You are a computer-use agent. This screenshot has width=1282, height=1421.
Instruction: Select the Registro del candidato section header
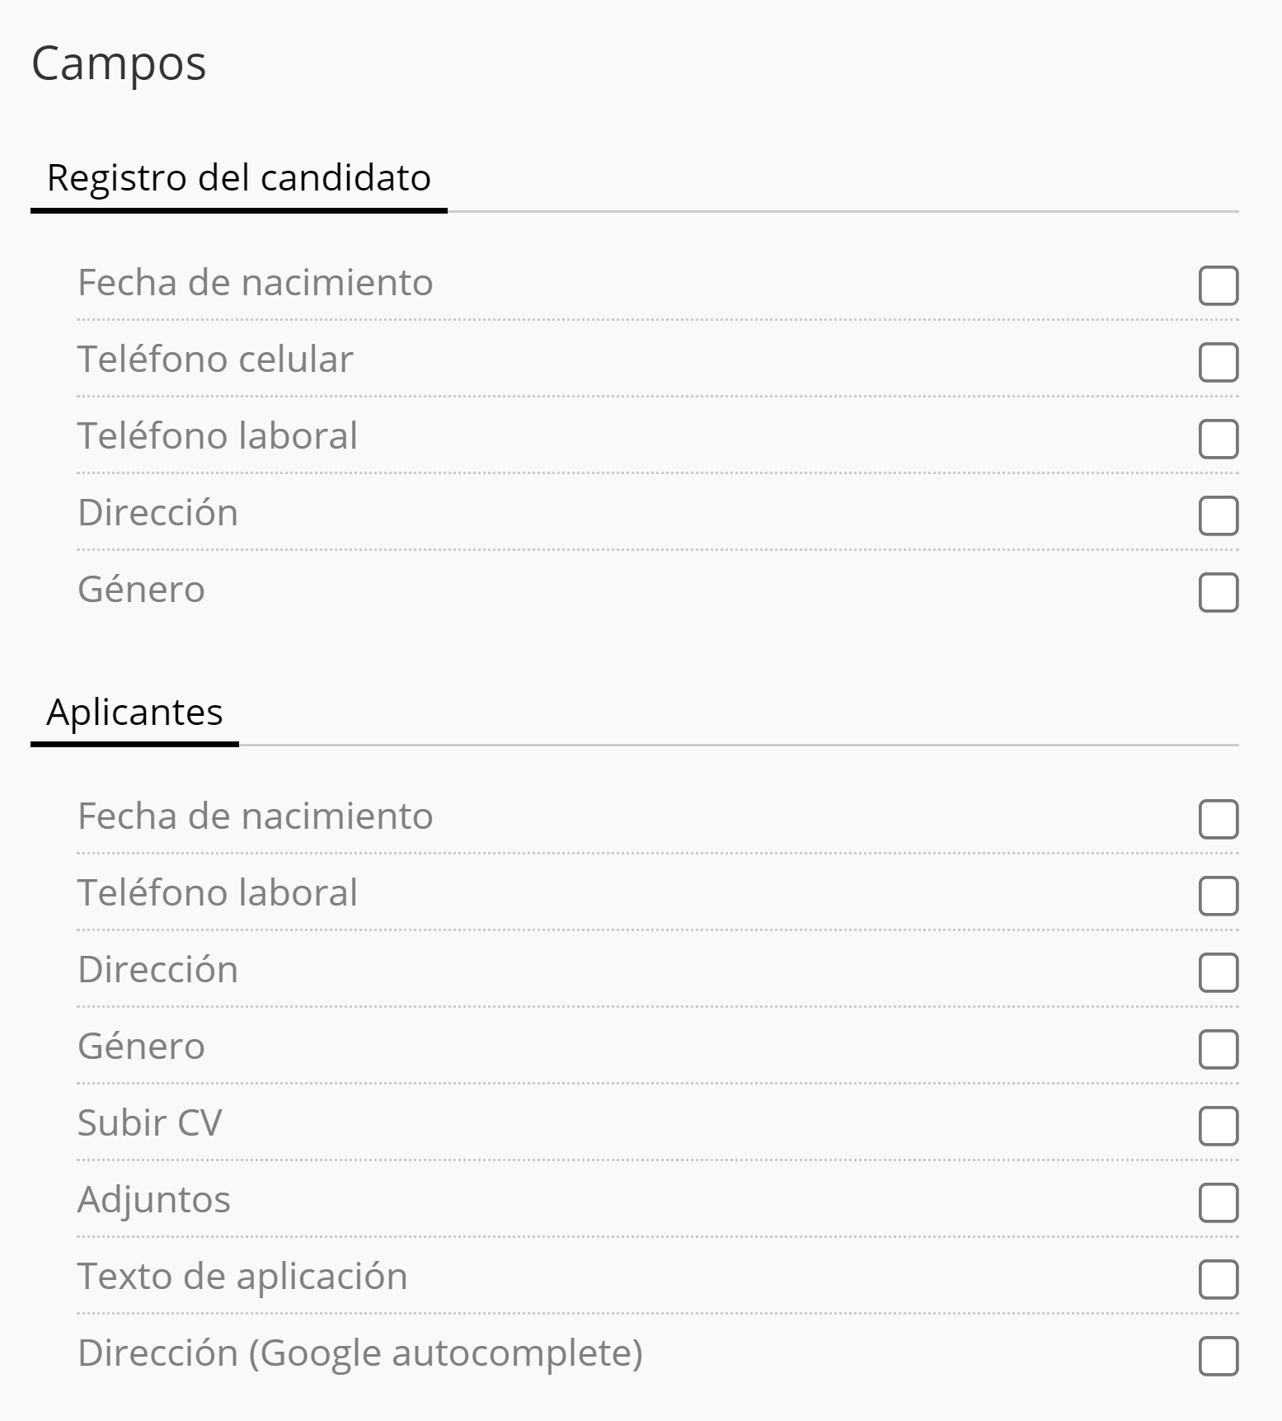click(238, 178)
